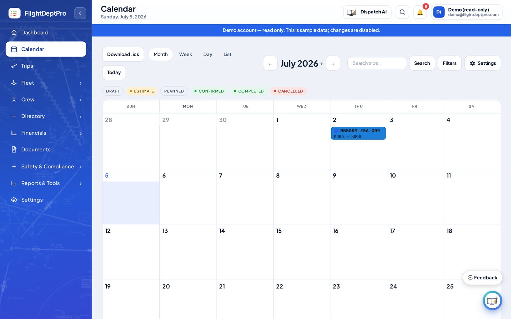Viewport: 511px width, 319px height.
Task: Open the Feedback button
Action: 483,278
